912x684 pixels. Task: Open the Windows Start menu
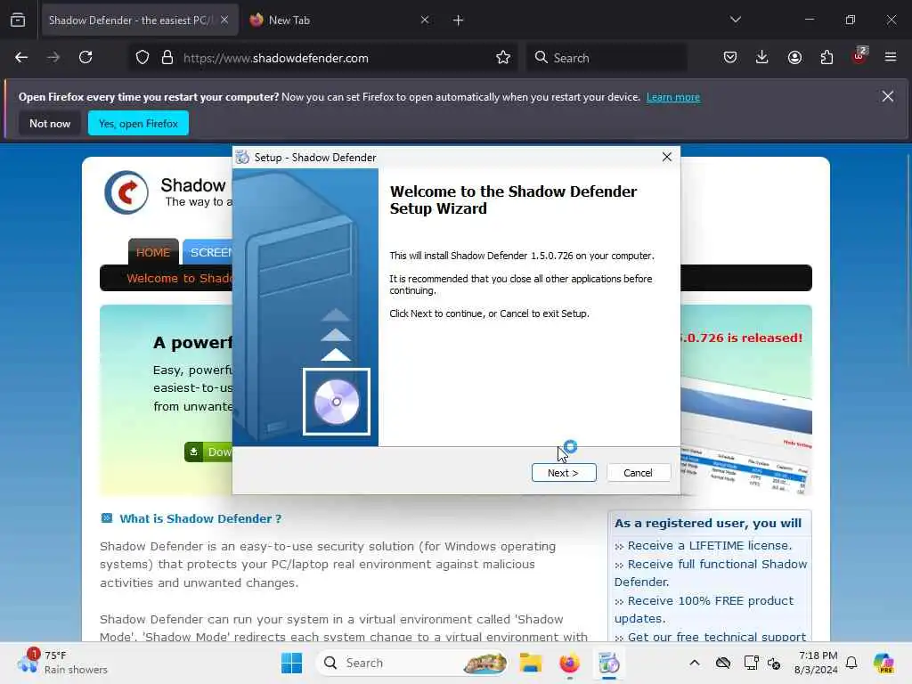291,663
